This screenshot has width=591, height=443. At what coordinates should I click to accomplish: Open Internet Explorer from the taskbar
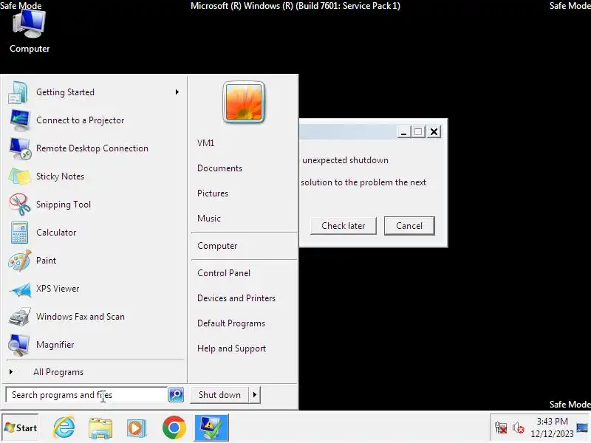coord(64,427)
